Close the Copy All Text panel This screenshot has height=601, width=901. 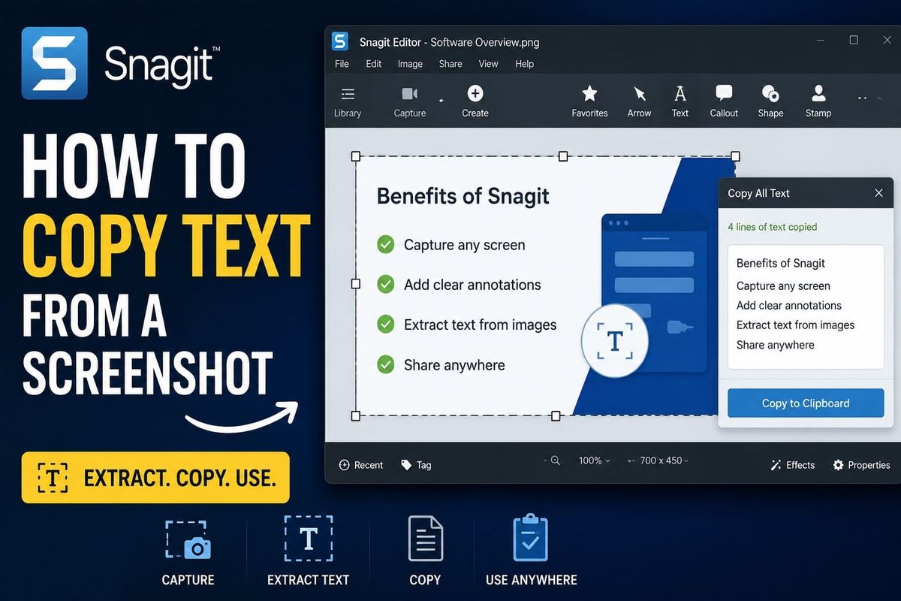[x=878, y=193]
